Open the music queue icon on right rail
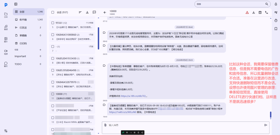Viewport: 280px width, 135px height. (x=276, y=12)
